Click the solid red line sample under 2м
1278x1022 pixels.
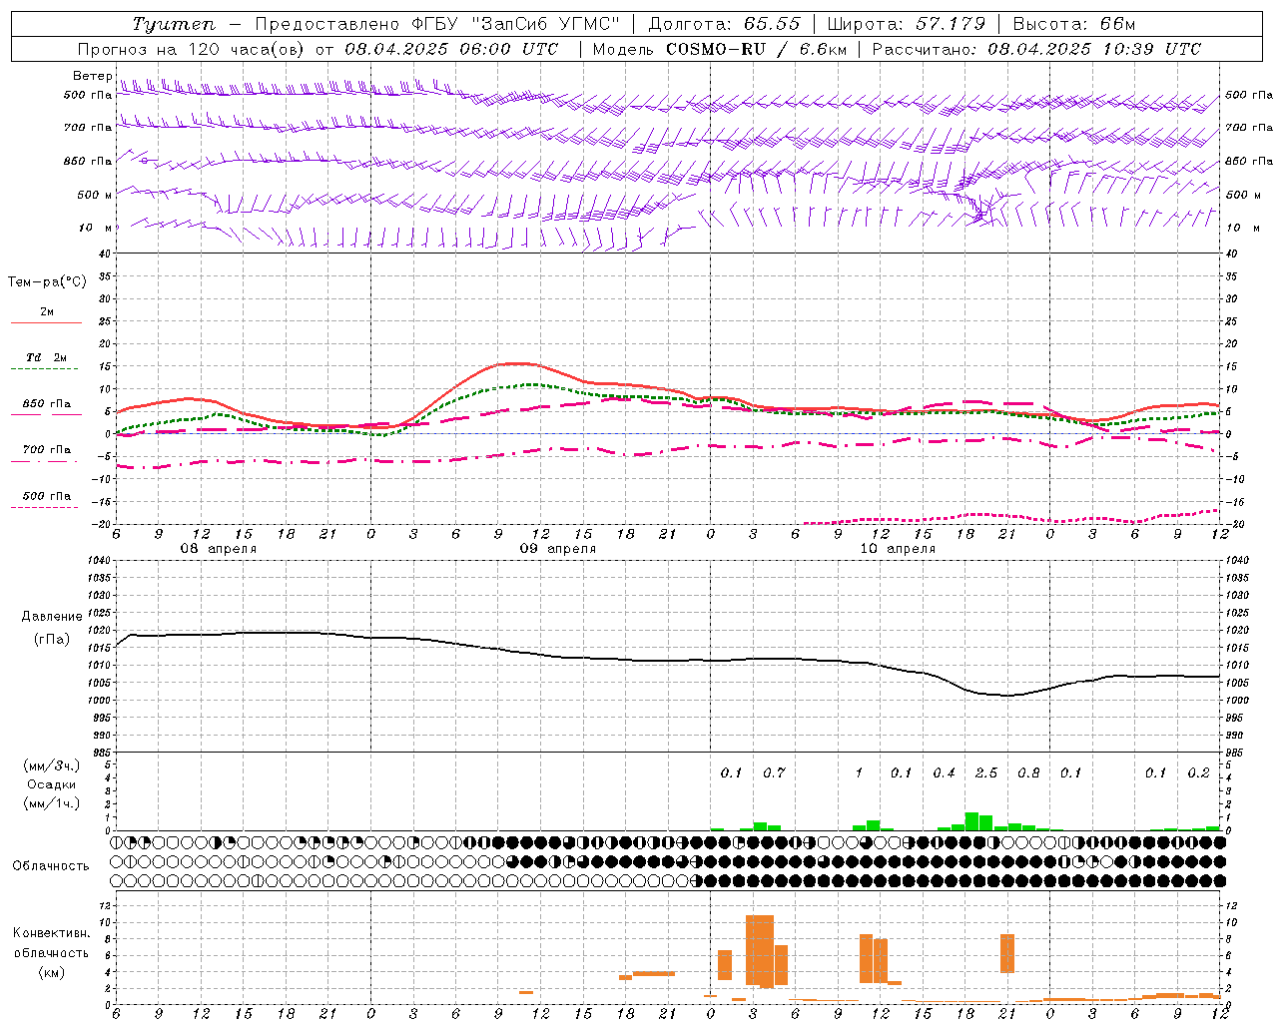tap(46, 323)
